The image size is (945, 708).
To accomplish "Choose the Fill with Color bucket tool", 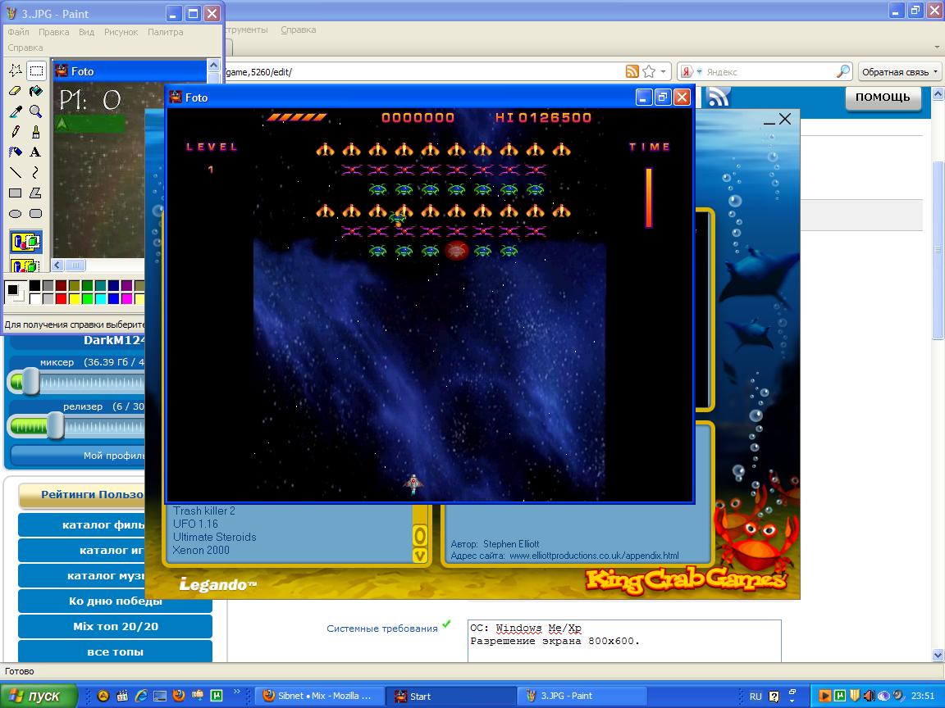I will click(36, 91).
